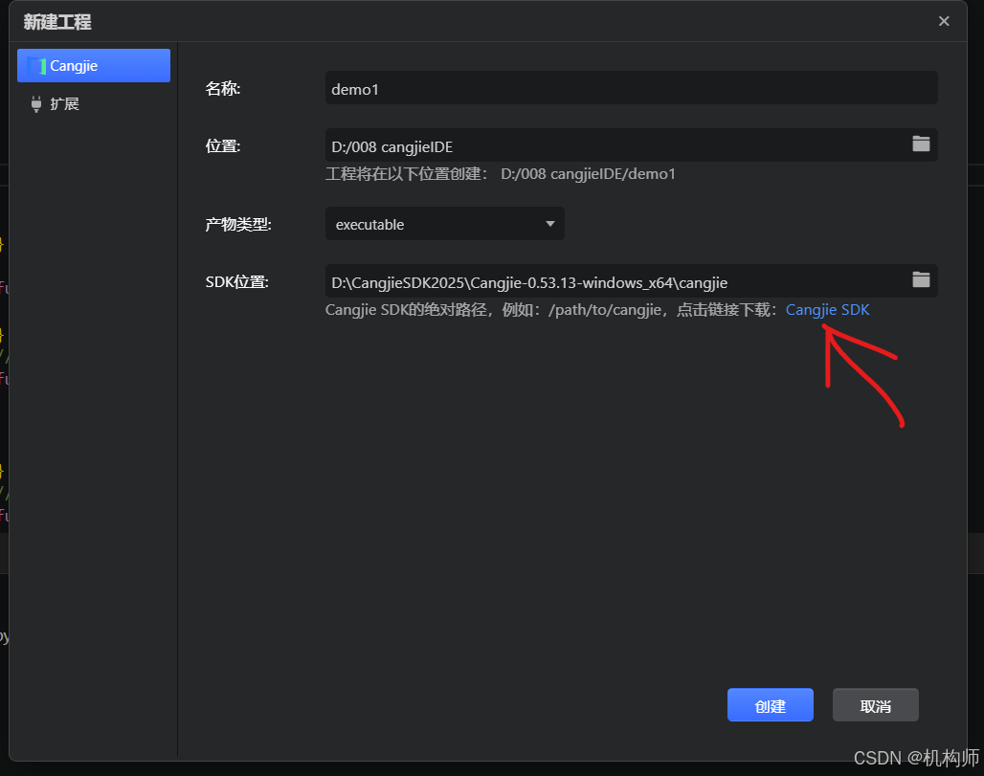Click the 位置 label
984x776 pixels.
(223, 146)
